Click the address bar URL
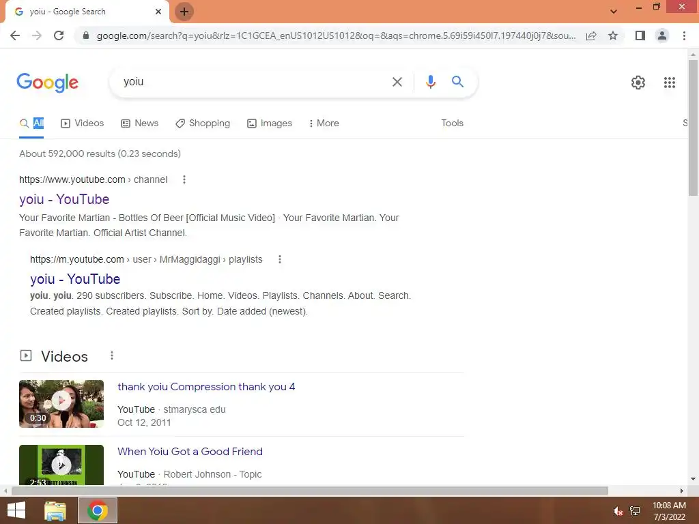Viewport: 699px width, 524px height. click(336, 35)
